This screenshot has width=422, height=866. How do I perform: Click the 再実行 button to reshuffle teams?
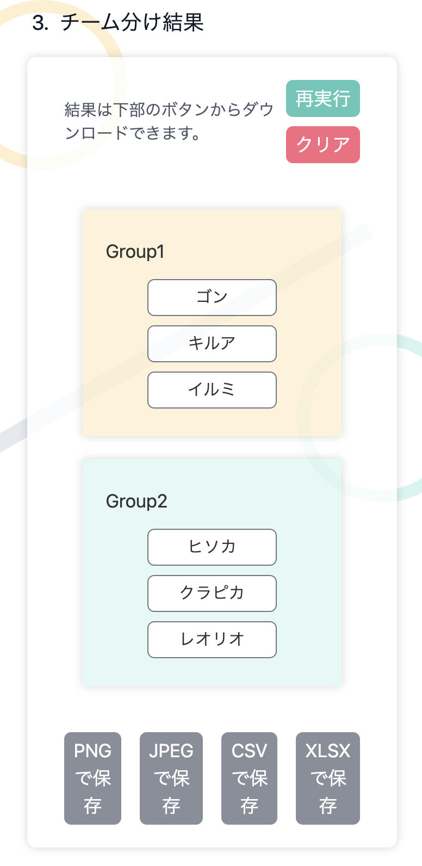click(x=322, y=98)
